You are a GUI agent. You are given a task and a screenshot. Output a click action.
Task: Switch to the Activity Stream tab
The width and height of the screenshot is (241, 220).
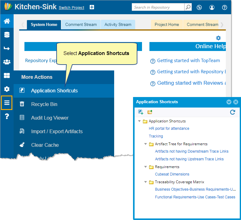pyautogui.click(x=118, y=24)
